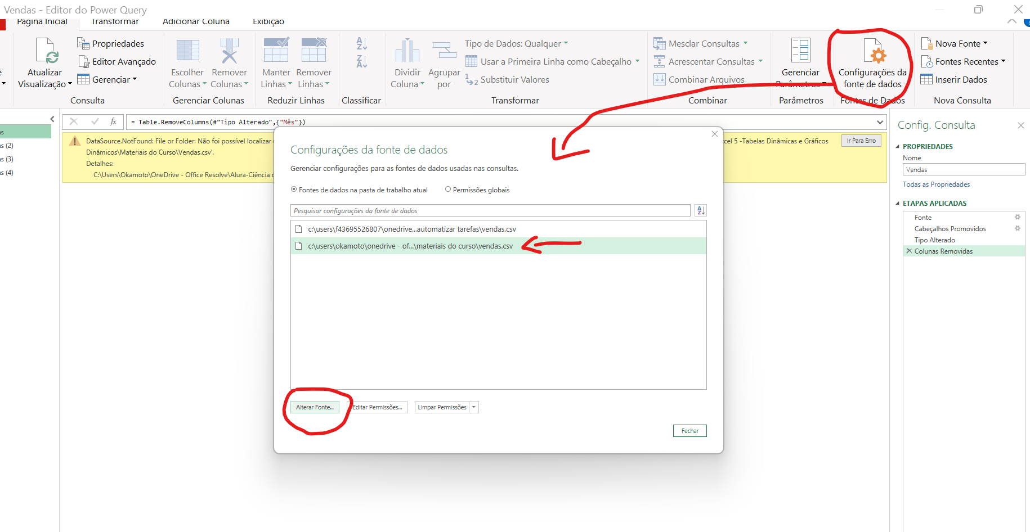Expand the formula bar with the chevron
This screenshot has width=1030, height=532.
pyautogui.click(x=880, y=122)
